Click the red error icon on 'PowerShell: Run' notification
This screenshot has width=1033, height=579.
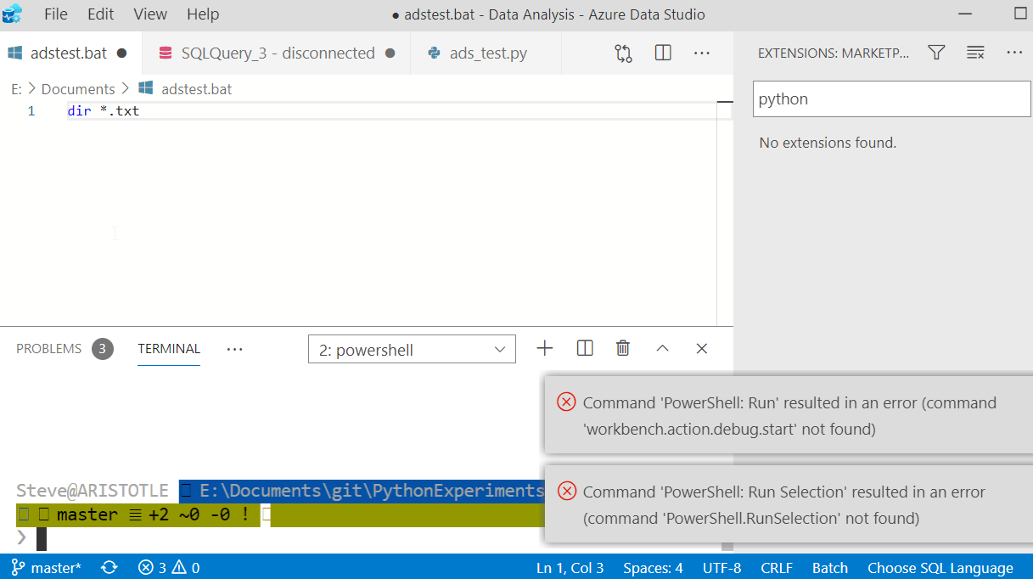[566, 402]
